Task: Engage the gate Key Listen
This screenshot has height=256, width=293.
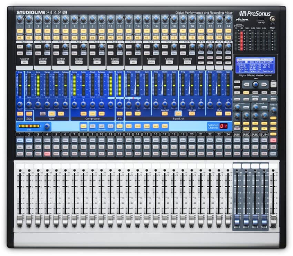Action: 42,113
